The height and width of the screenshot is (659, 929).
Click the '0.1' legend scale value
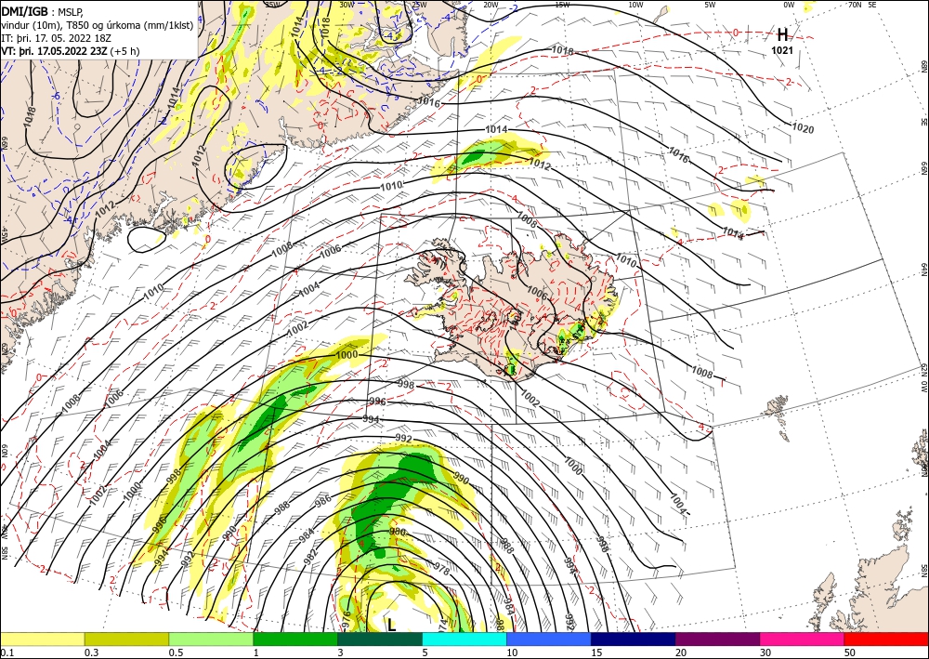(x=6, y=652)
